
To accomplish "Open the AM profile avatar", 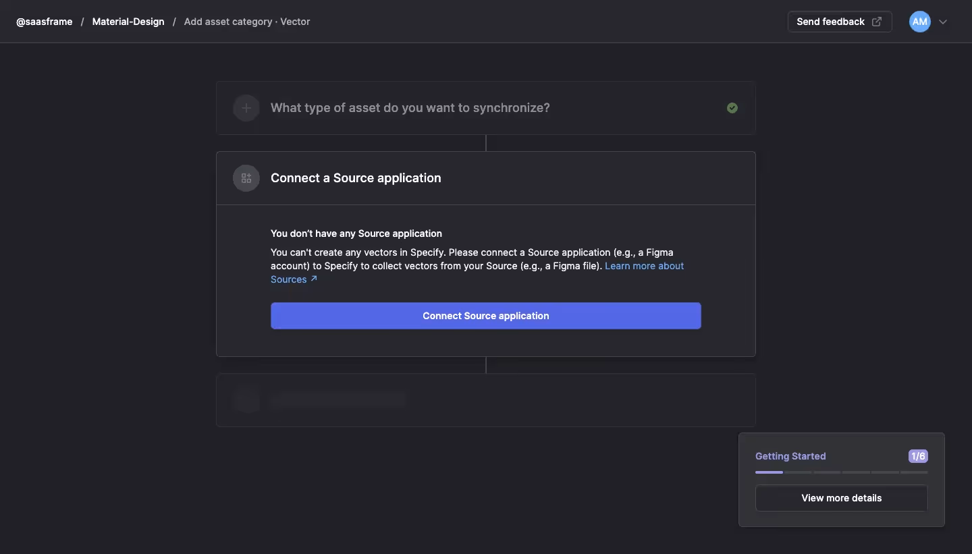I will point(919,22).
